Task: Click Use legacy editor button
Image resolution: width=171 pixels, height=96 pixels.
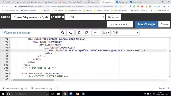Action: [x=120, y=24]
